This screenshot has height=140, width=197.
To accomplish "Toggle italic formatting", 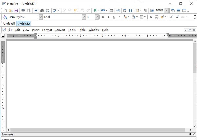I will pos(108,17).
